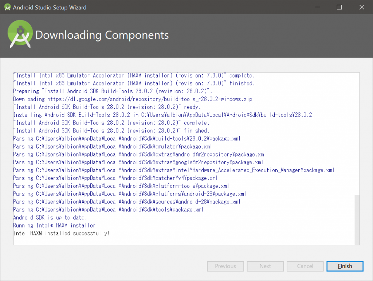The width and height of the screenshot is (373, 281).
Task: Click the Android Studio Setup Wizard title text
Action: 50,7
